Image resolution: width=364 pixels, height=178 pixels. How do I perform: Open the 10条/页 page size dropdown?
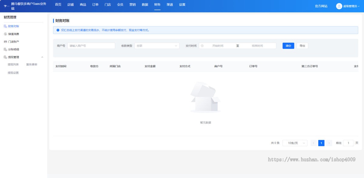tap(295, 143)
